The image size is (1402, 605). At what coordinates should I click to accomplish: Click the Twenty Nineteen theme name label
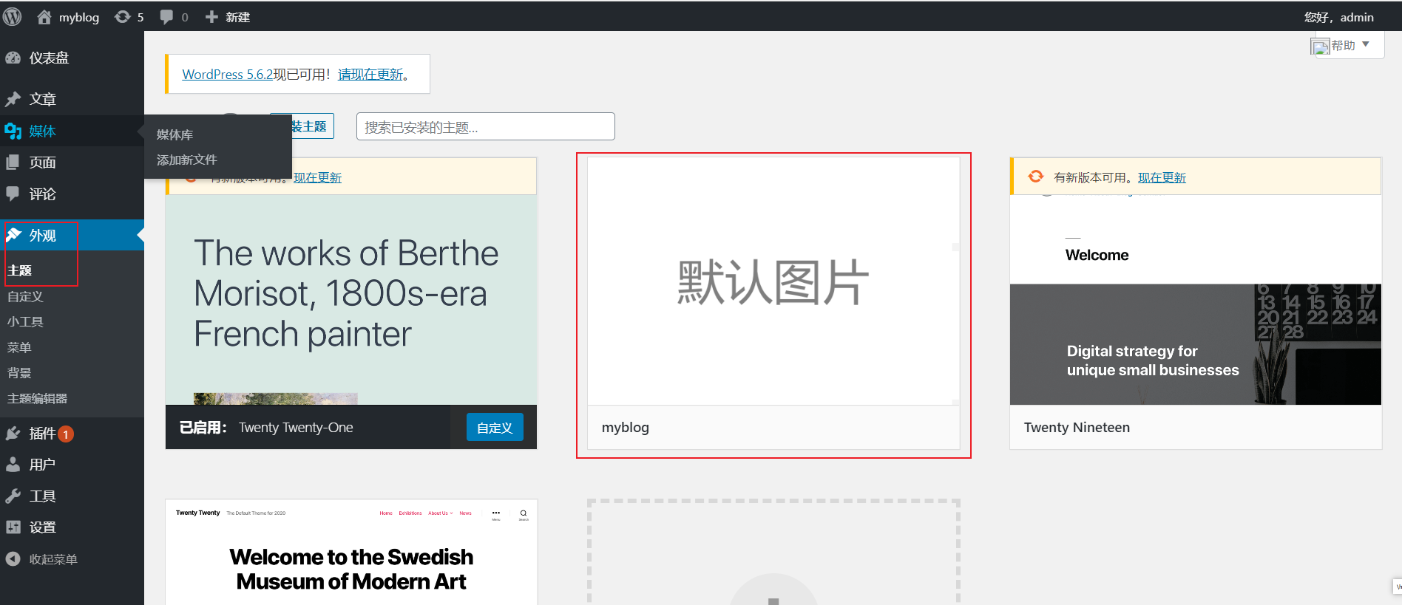[x=1077, y=427]
